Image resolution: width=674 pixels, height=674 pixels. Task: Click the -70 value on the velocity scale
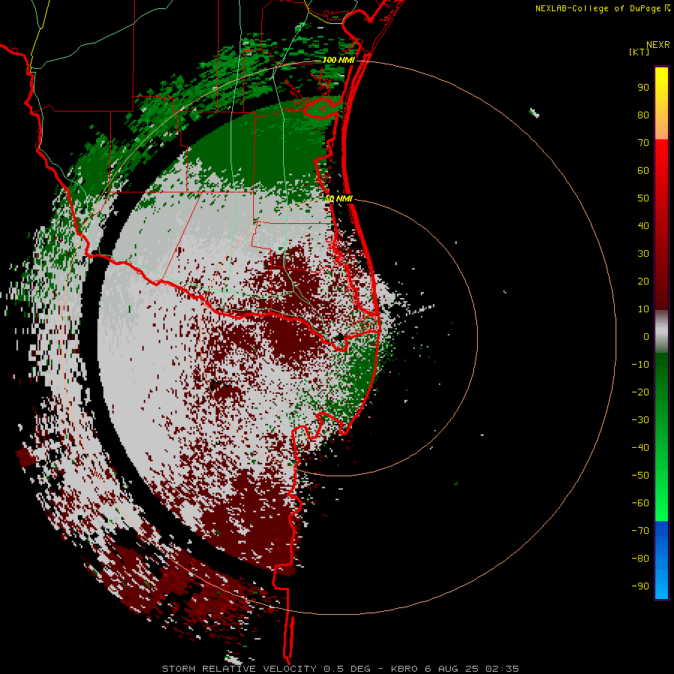pyautogui.click(x=640, y=531)
